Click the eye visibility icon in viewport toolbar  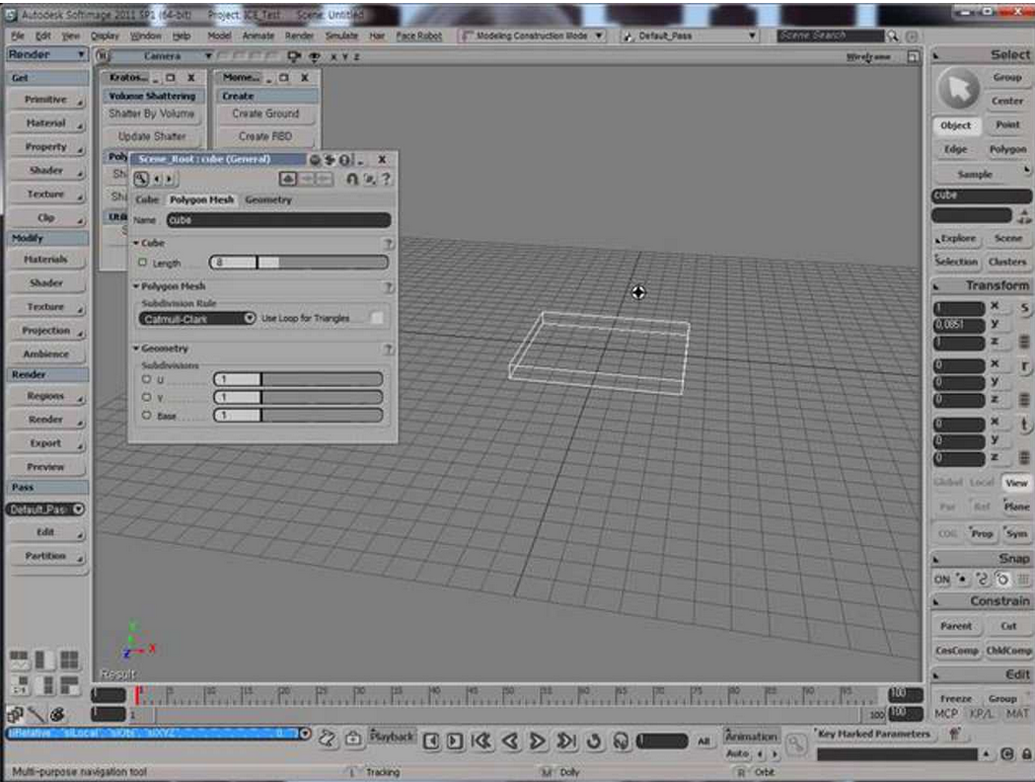(x=315, y=57)
